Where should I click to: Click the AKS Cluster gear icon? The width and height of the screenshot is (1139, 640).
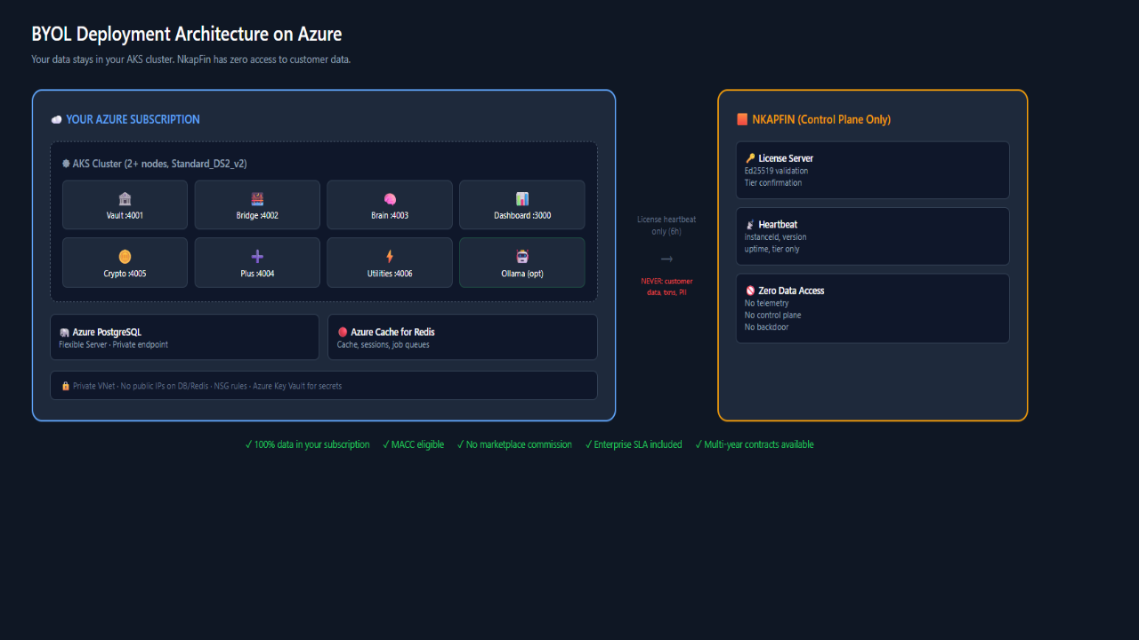click(66, 164)
